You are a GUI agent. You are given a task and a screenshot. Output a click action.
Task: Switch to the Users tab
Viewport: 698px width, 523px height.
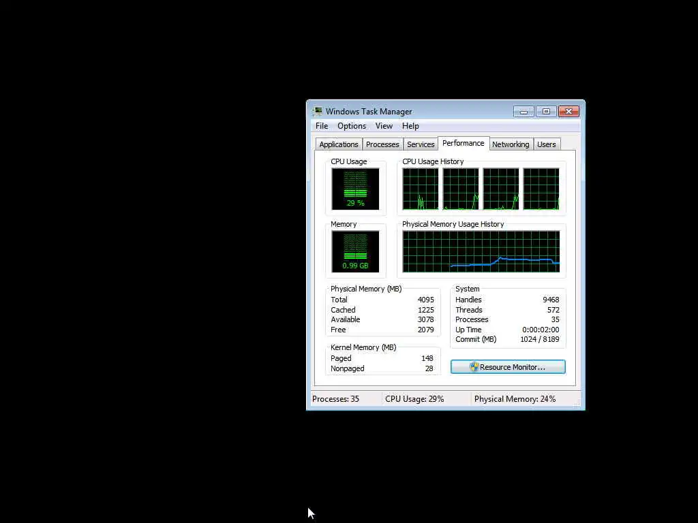[x=546, y=144]
